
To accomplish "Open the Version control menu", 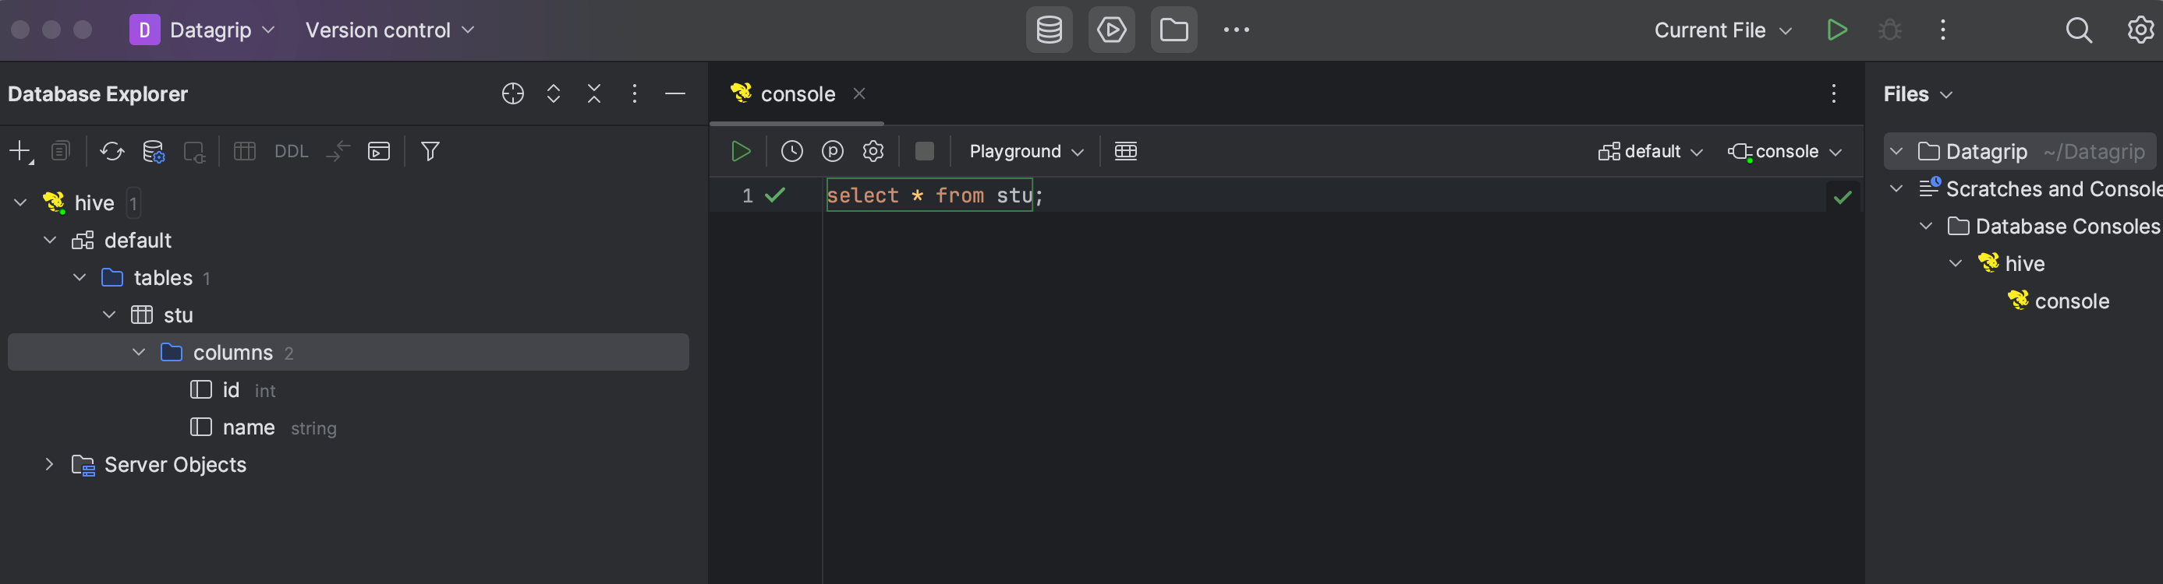I will [x=391, y=30].
